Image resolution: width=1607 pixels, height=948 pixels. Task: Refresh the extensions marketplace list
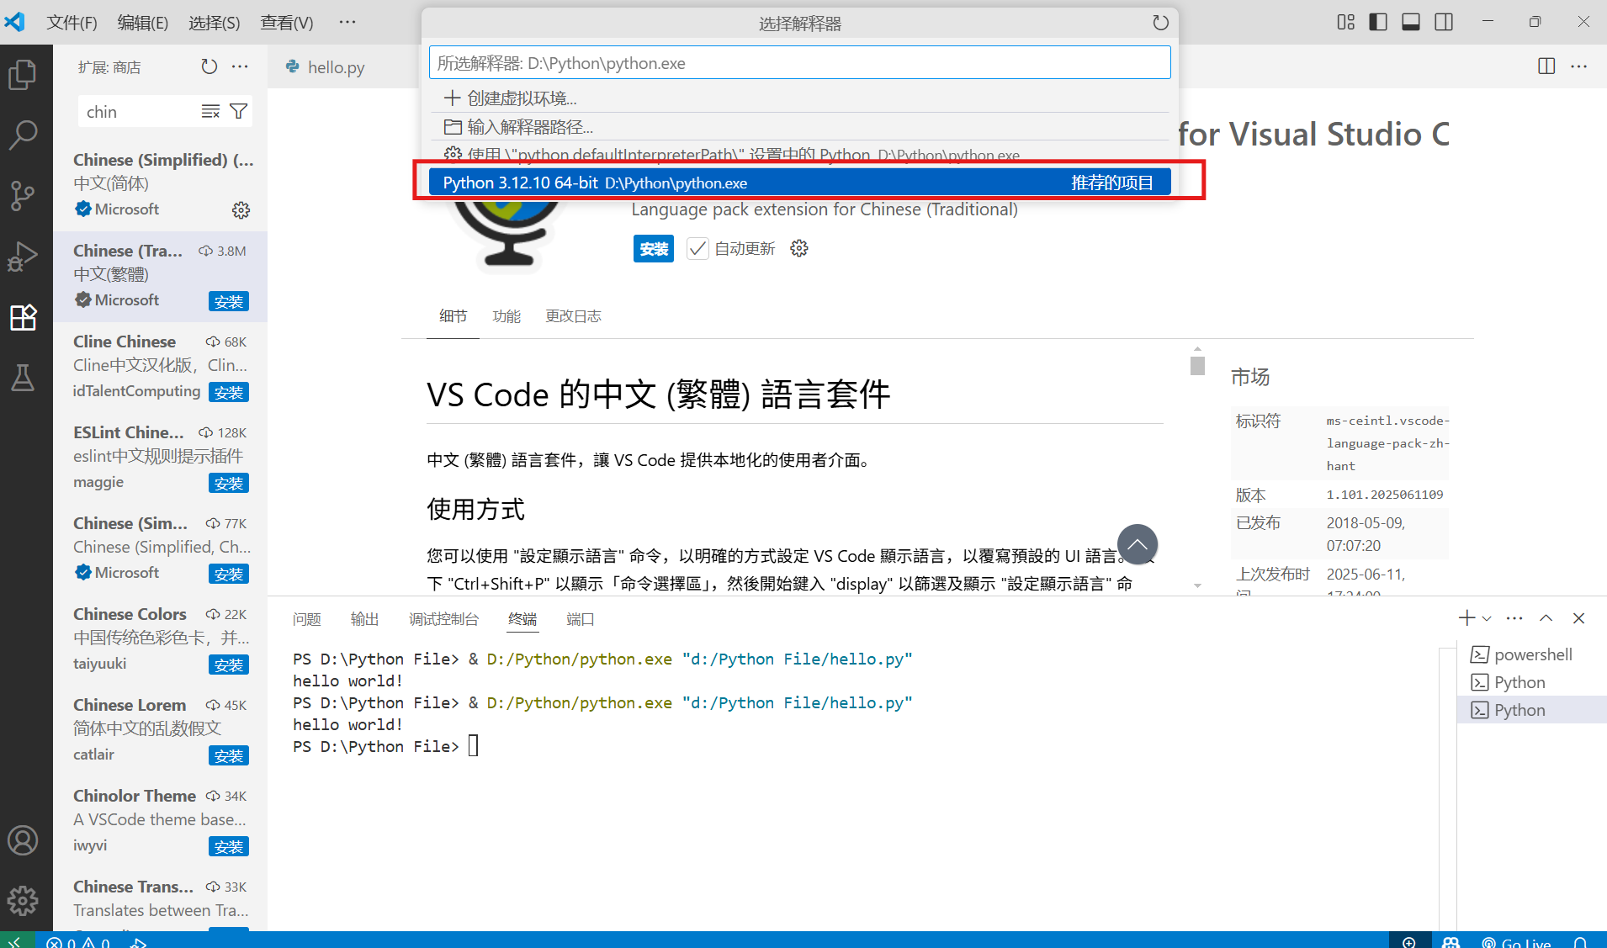209,66
